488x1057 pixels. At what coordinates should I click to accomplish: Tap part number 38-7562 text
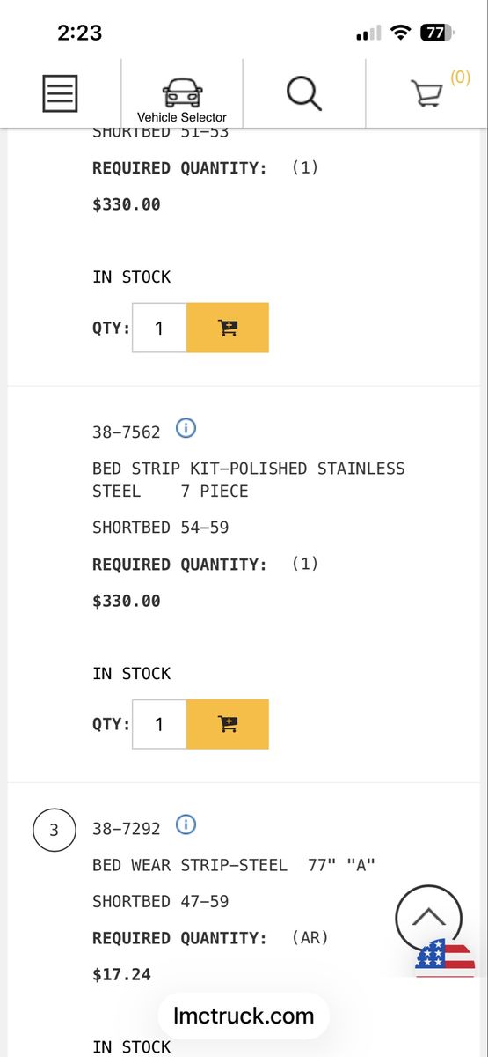[127, 432]
